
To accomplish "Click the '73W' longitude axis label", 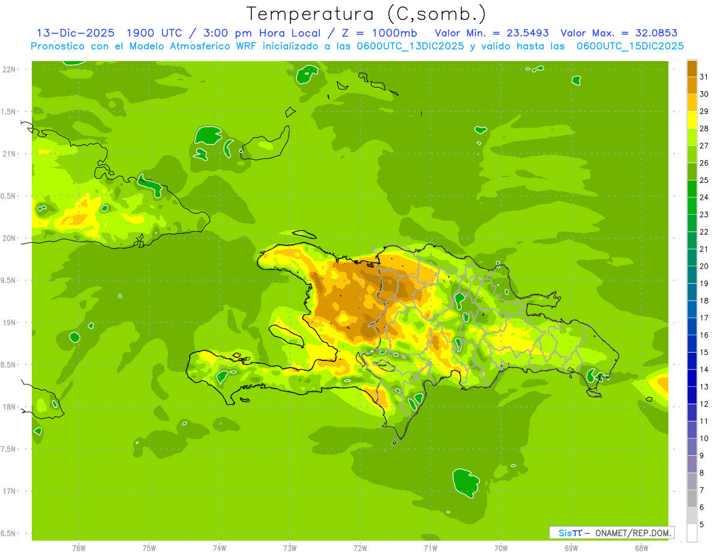I will (x=290, y=548).
